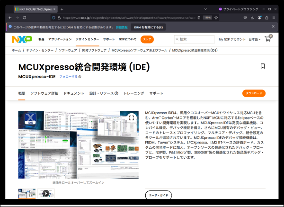Viewport: 284px width, 207px height.
Task: Click the ユーザ・ガイド button
Action: point(159,195)
